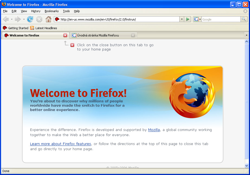Click the scrollbar down arrow
Screen dimensions: 250x175
[246, 166]
